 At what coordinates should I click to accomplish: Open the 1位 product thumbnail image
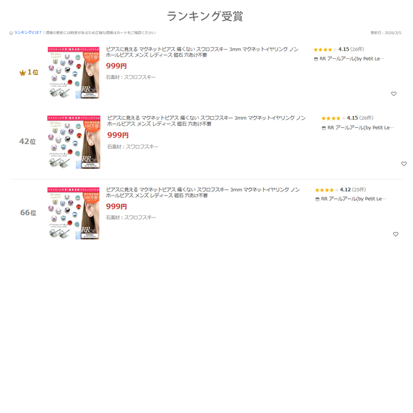(73, 73)
